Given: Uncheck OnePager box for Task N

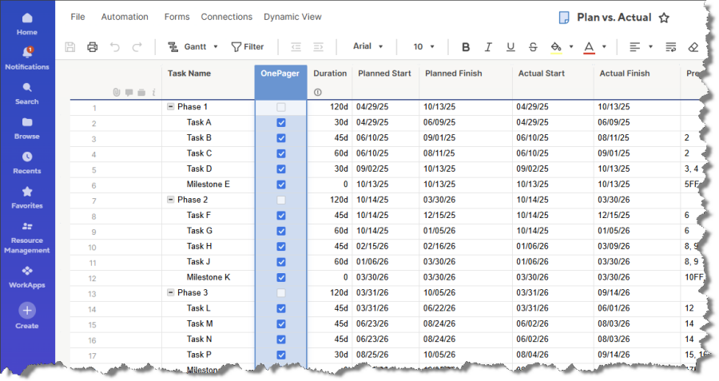Looking at the screenshot, I should click(281, 339).
